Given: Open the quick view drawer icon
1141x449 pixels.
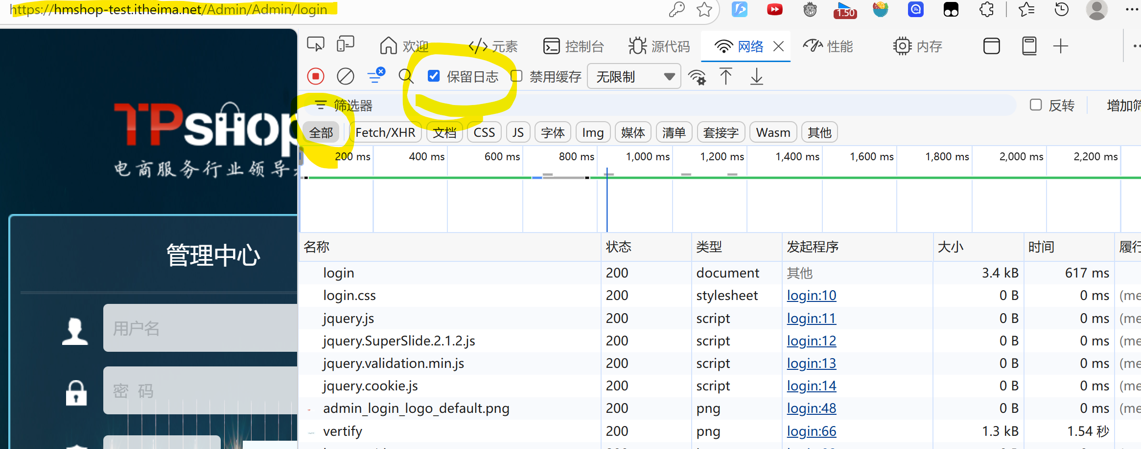Looking at the screenshot, I should coord(1029,46).
